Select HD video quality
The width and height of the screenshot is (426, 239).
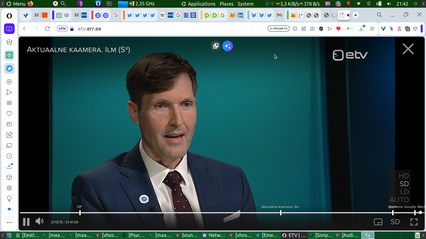[404, 176]
